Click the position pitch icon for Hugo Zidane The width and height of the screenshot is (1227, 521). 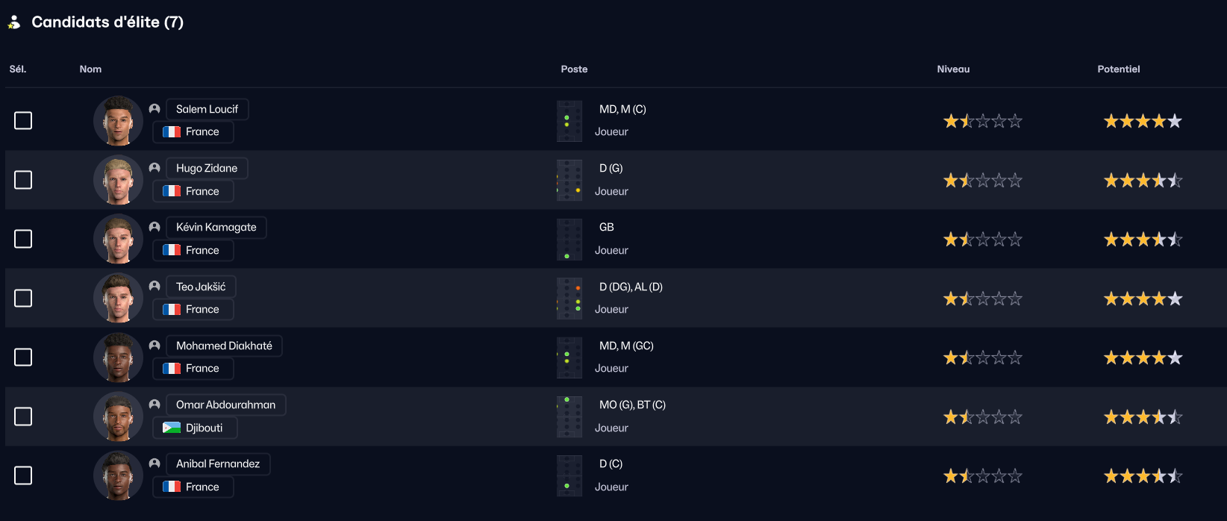(x=569, y=180)
